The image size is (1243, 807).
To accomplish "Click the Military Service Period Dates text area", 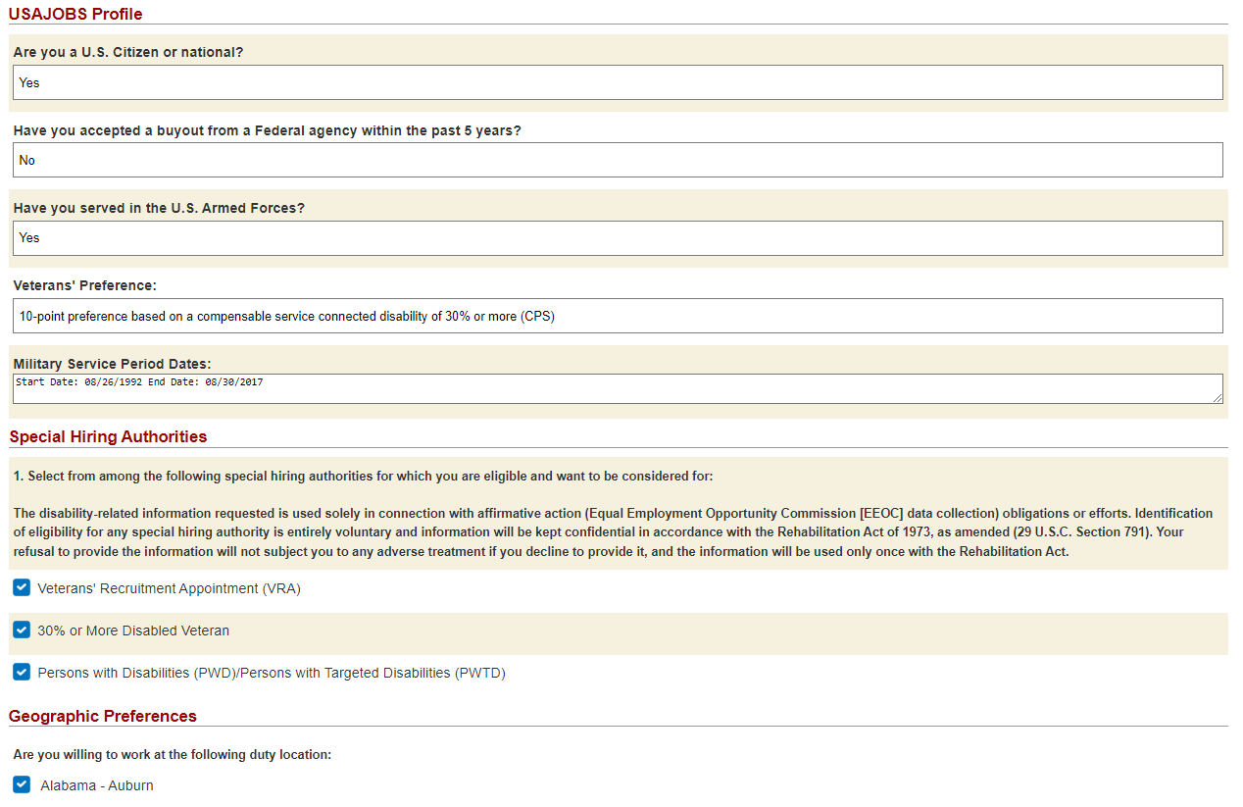I will 618,388.
